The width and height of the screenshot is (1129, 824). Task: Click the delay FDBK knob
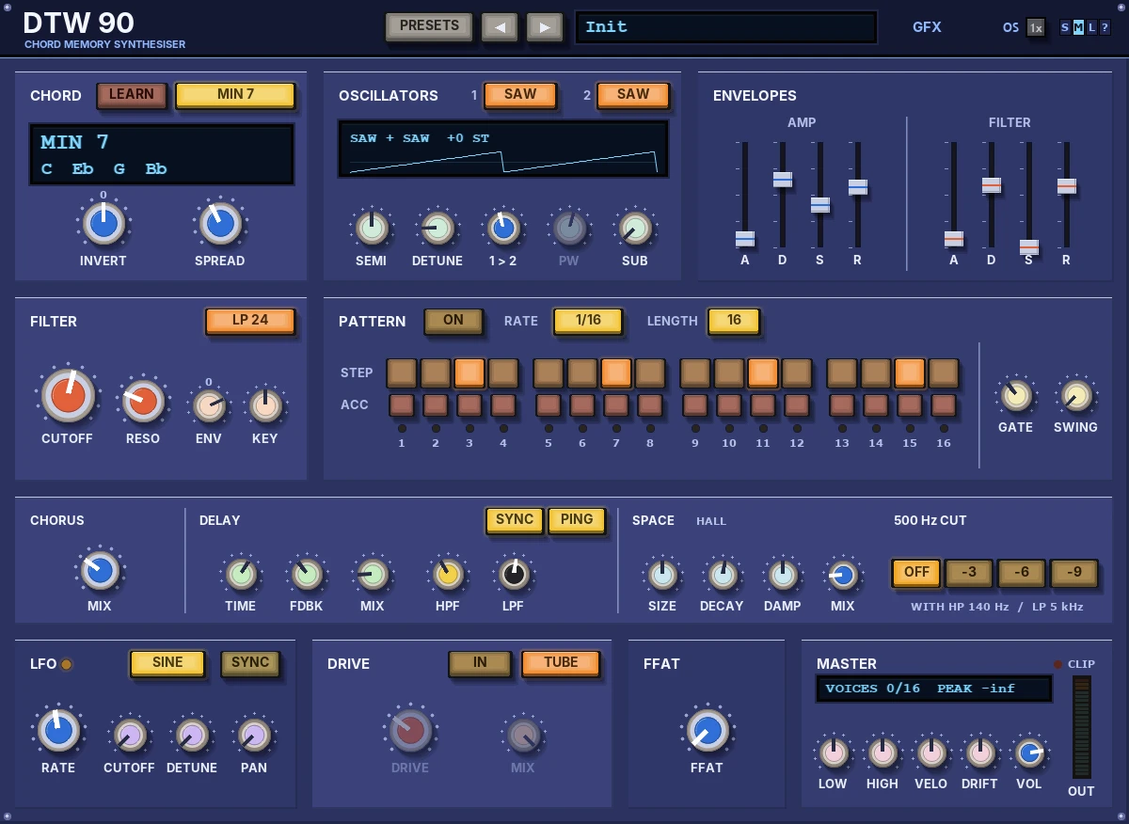click(x=307, y=574)
